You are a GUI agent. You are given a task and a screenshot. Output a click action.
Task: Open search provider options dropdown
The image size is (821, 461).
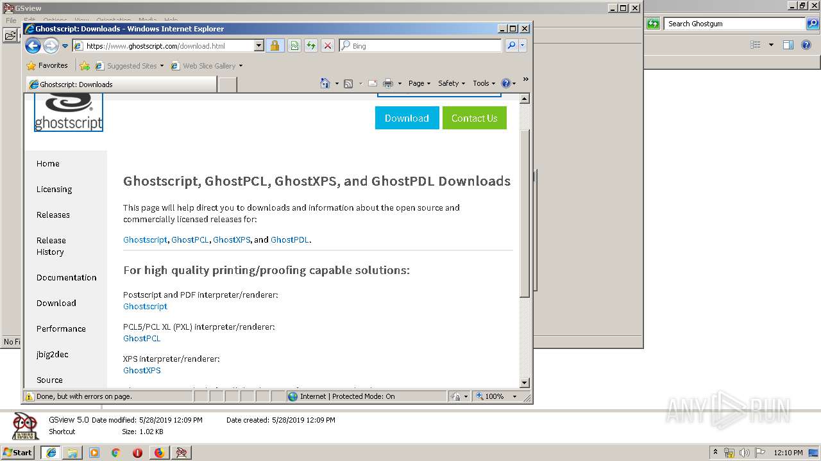(523, 46)
